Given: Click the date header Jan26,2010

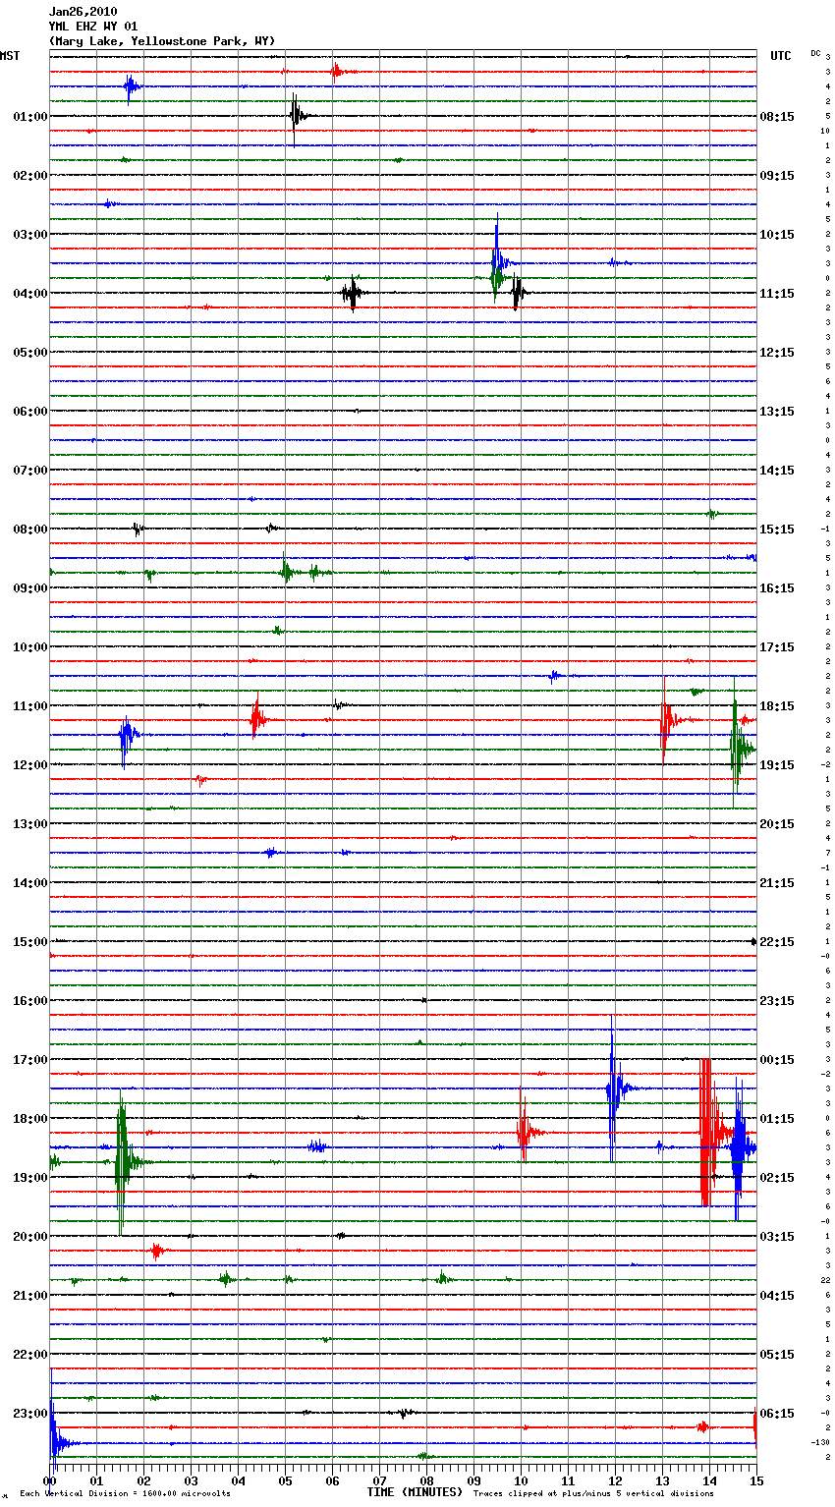Looking at the screenshot, I should point(83,12).
